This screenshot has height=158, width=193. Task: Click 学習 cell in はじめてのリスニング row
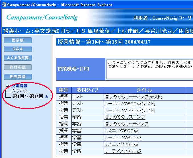tap(87, 117)
